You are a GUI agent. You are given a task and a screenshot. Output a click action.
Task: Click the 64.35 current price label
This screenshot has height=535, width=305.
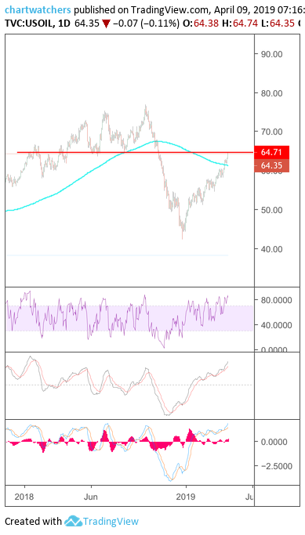pyautogui.click(x=272, y=165)
